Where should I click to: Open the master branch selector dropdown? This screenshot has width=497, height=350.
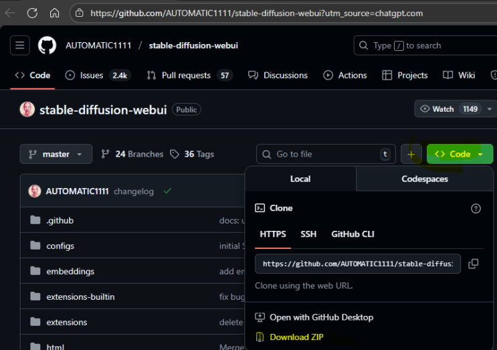(x=56, y=154)
